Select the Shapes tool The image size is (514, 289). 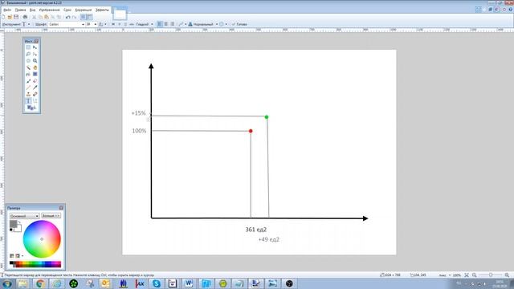click(x=31, y=108)
